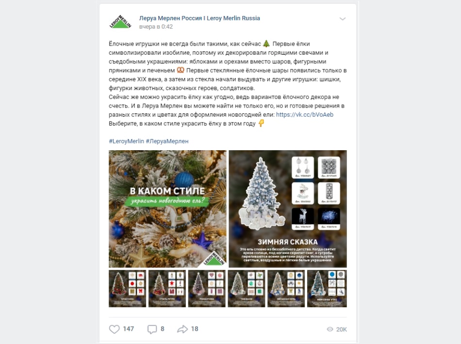Open the Морозное утро thumbnail
This screenshot has width=461, height=344.
point(327,289)
